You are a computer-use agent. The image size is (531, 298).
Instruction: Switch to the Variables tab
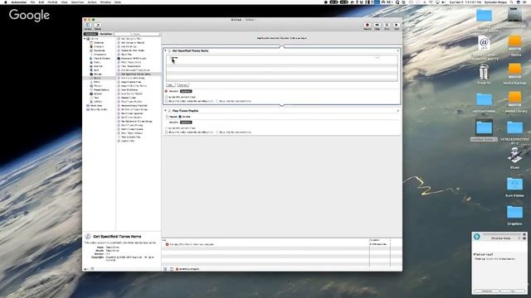tap(105, 34)
